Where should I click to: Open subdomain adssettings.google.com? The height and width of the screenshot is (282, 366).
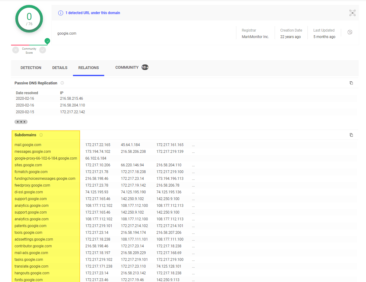[34, 239]
